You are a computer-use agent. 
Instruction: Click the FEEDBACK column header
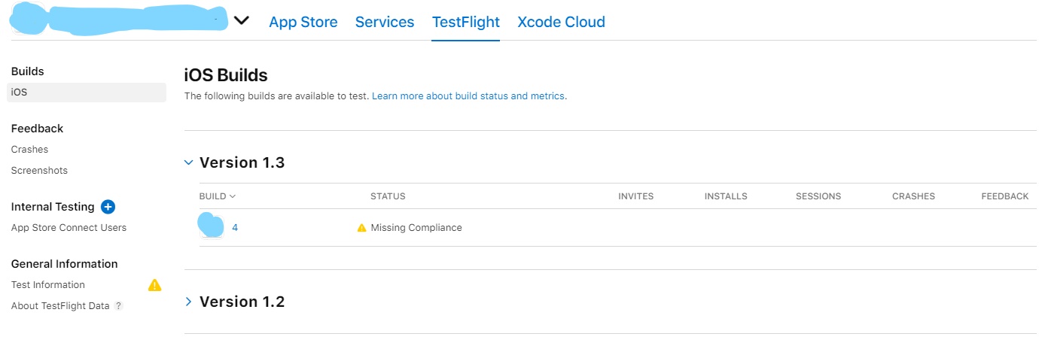[x=1004, y=196]
